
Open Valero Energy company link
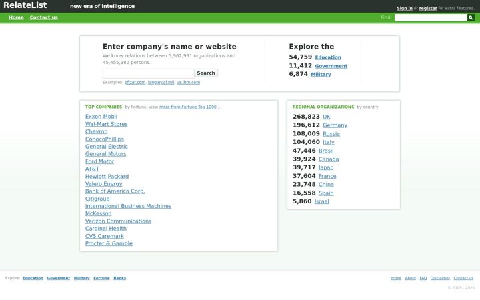pos(104,184)
